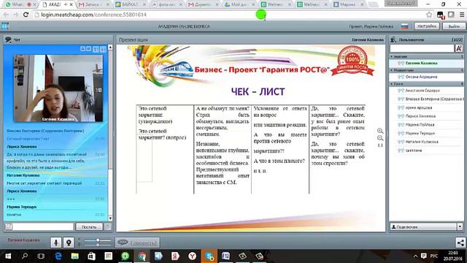This screenshot has height=263, width=467.
Task: Open the dropdown beside the send button
Action: click(x=108, y=227)
